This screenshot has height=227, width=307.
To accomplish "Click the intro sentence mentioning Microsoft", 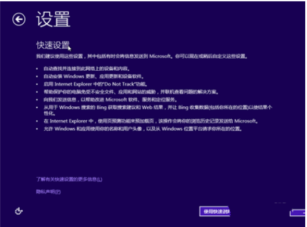I will (141, 56).
